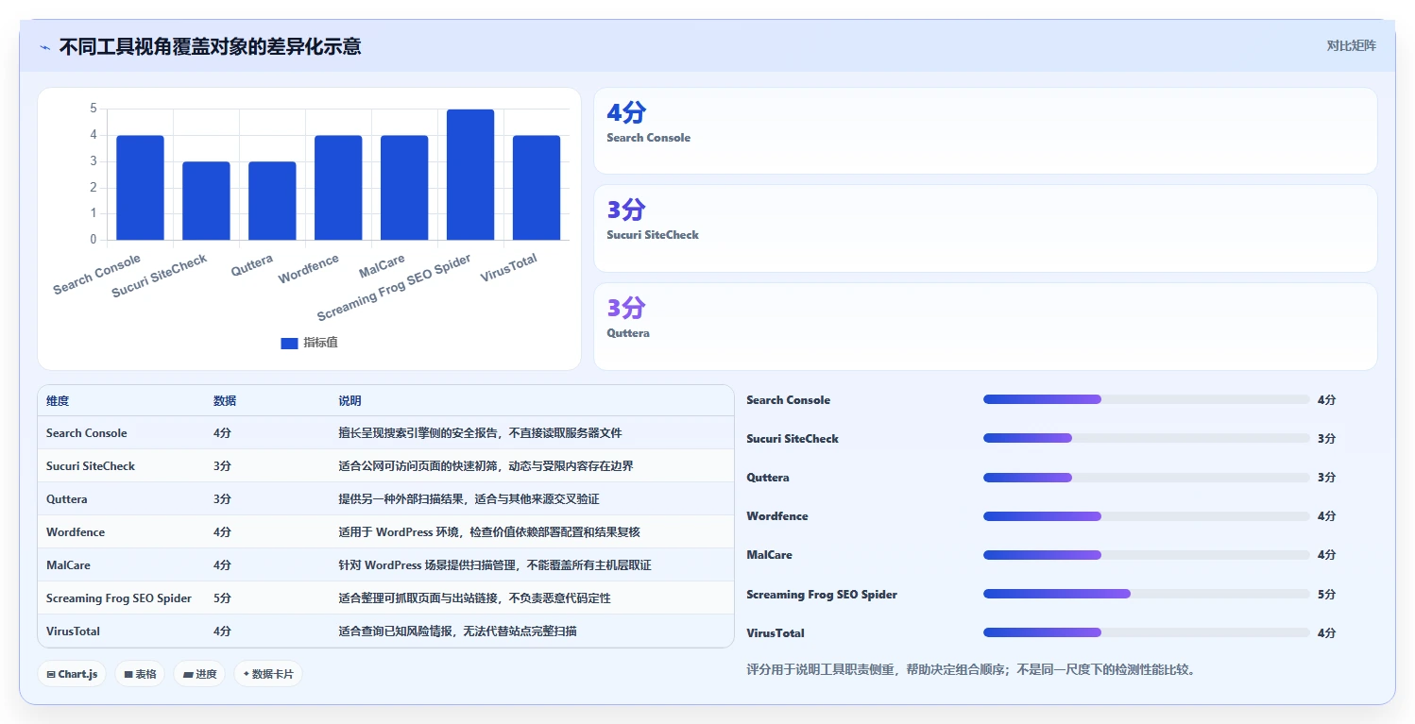Screen dimensions: 1415x724
Task: Click the 维度 column header
Action: click(58, 401)
